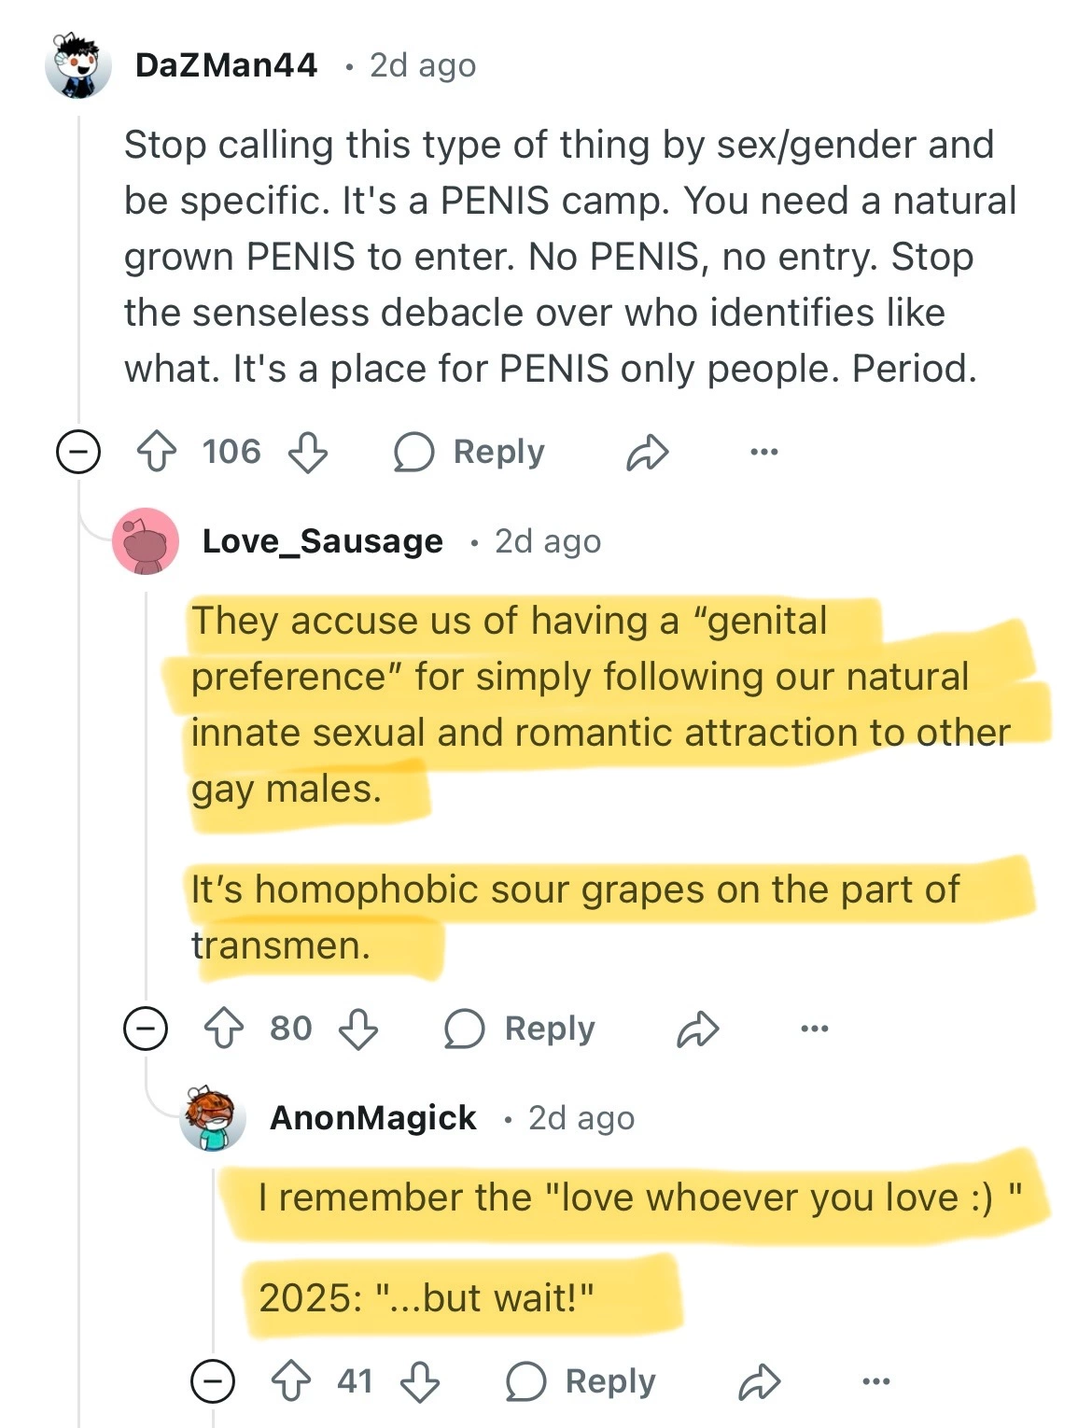Screen dimensions: 1092x1428
Task: Share AnonMagick's comment via arrow icon
Action: coord(759,1381)
